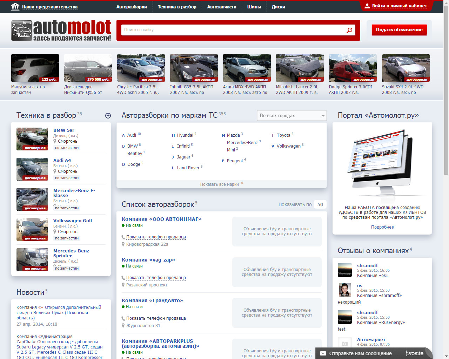Click the location pin next to Журналистов 31

tap(123, 326)
